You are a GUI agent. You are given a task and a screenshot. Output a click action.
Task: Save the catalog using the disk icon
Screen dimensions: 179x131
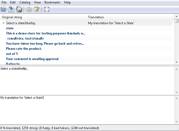click(x=11, y=9)
